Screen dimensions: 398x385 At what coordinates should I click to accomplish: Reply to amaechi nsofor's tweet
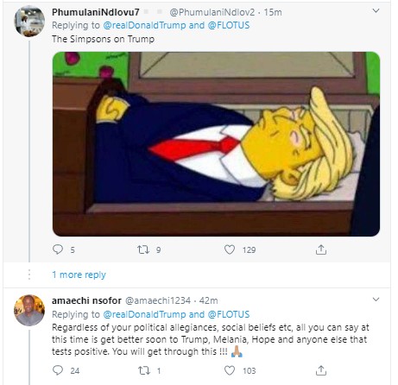(x=58, y=370)
